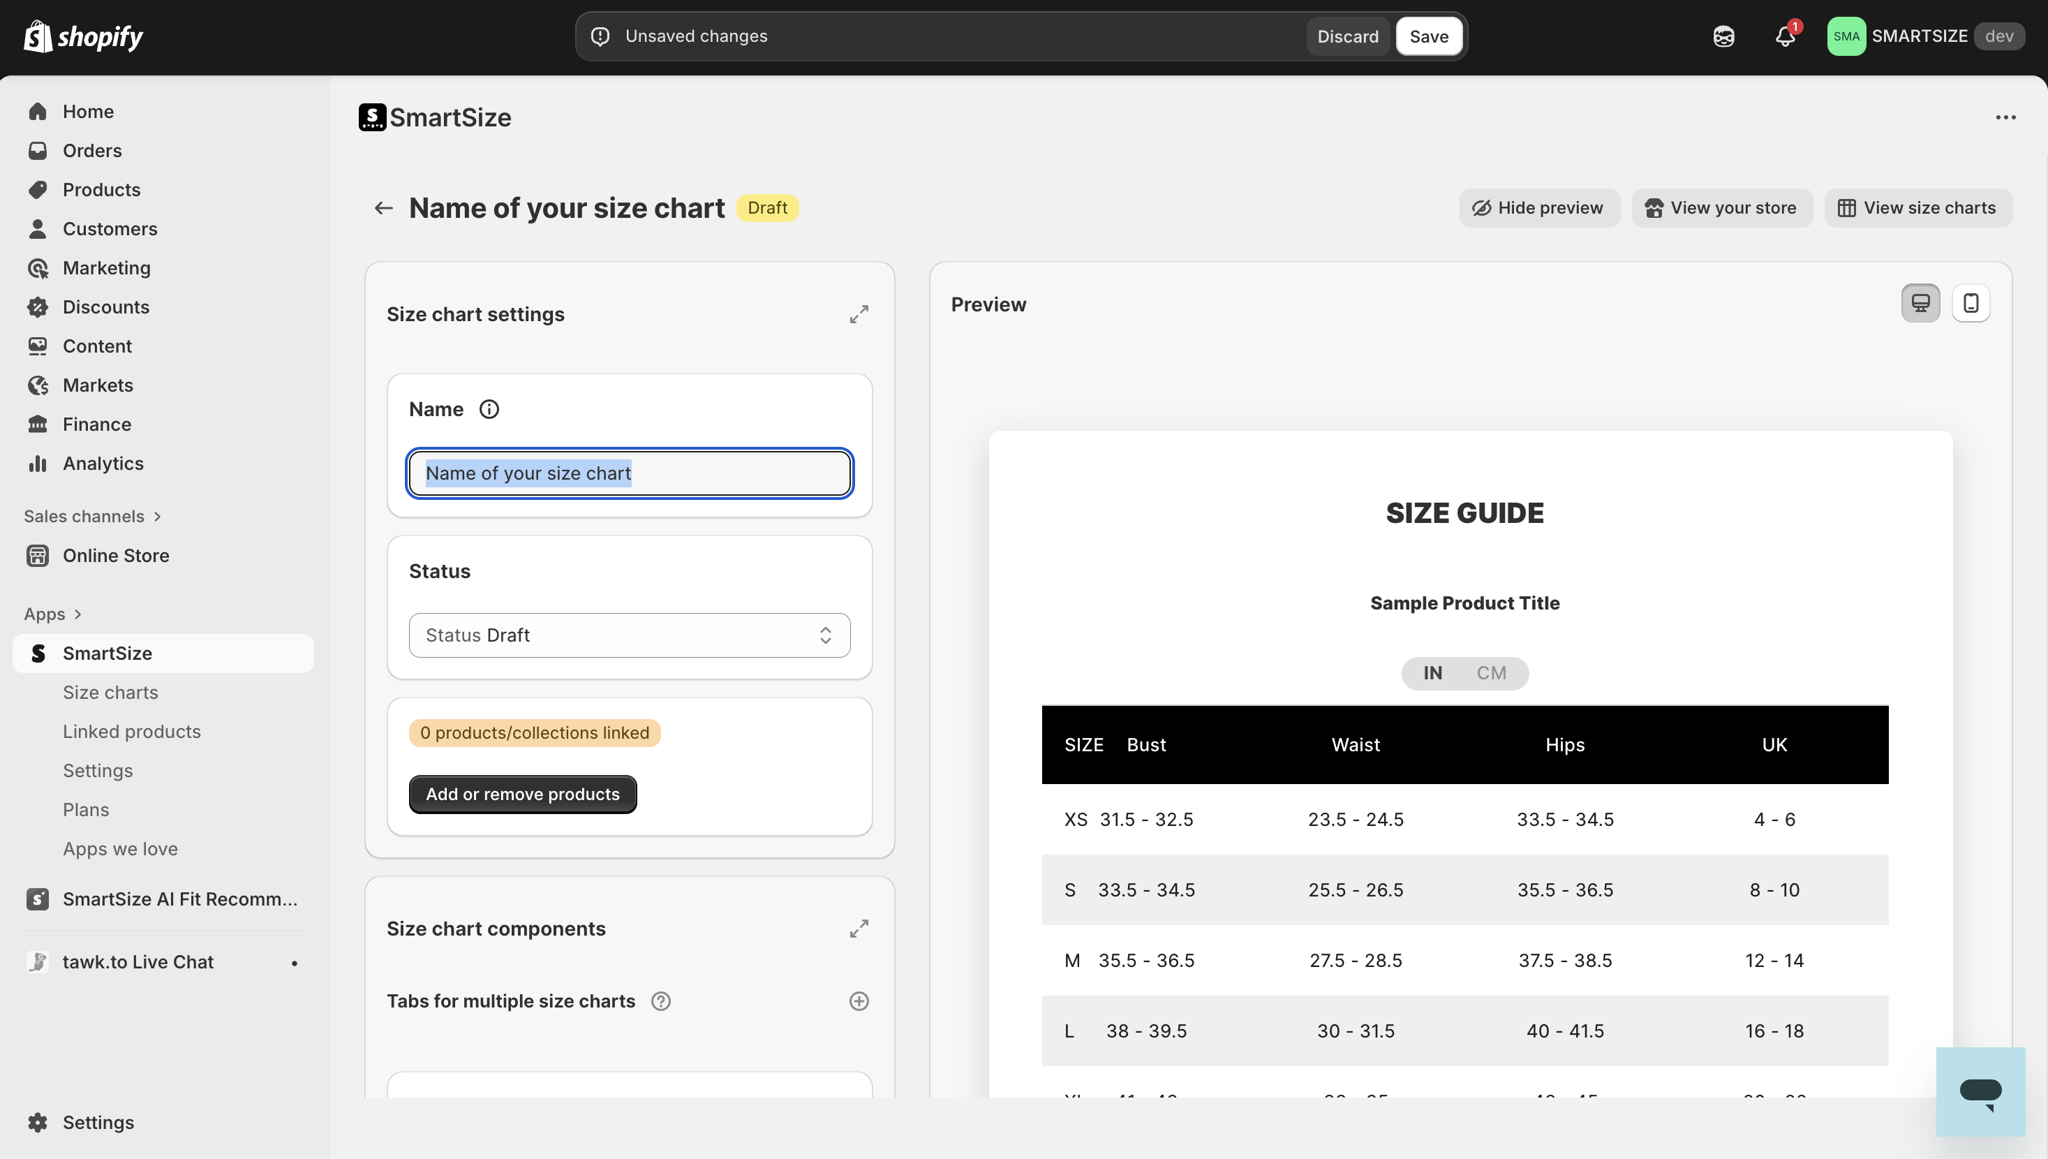The width and height of the screenshot is (2048, 1159).
Task: Hide the preview panel
Action: (1538, 208)
